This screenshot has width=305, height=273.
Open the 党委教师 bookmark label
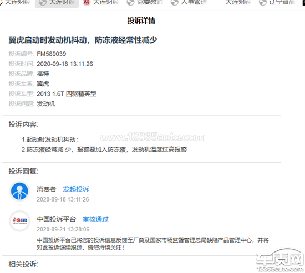(150, 2)
